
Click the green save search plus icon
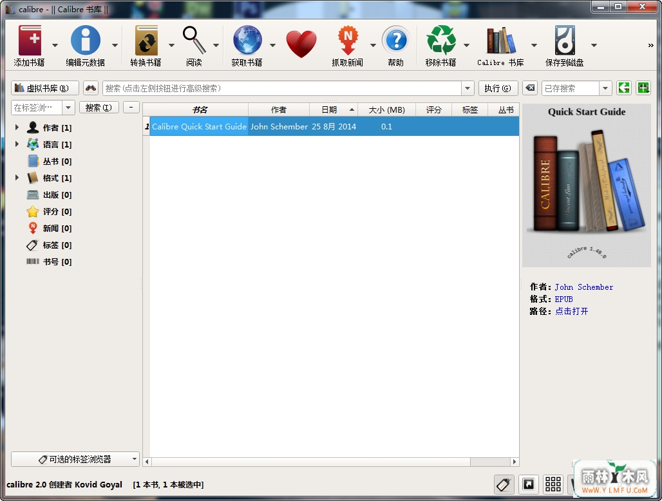click(x=643, y=88)
